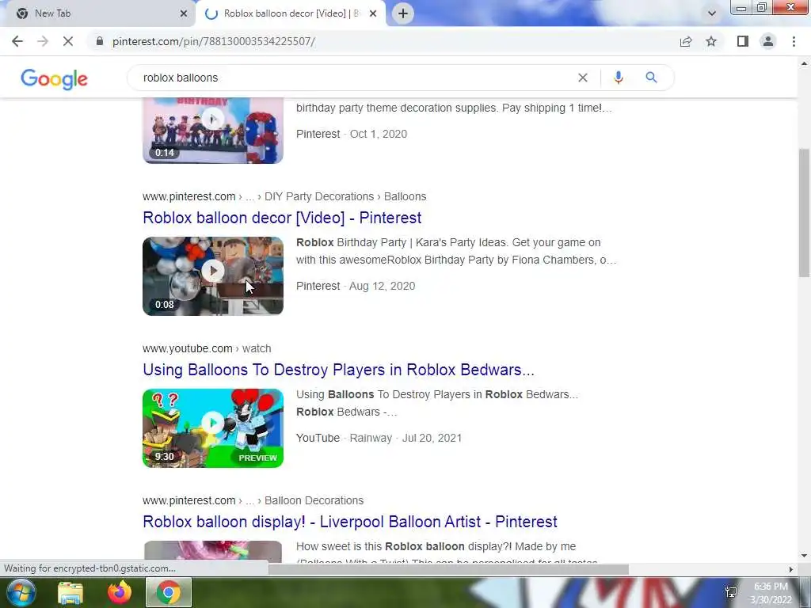Click the Oct 1, 2020 date text
811x608 pixels.
[x=379, y=134]
